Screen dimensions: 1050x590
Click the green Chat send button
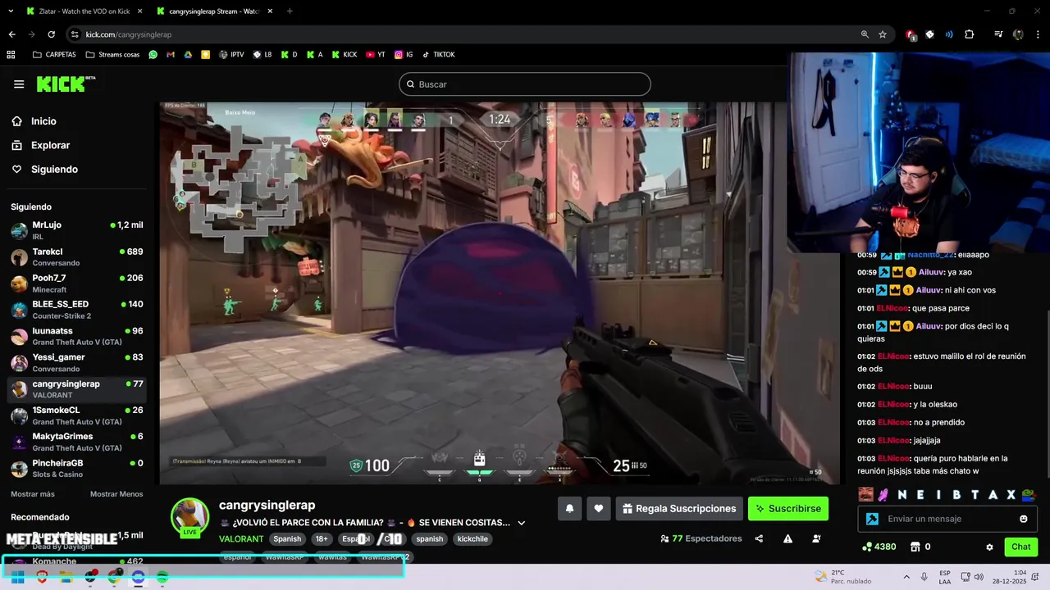[1021, 547]
